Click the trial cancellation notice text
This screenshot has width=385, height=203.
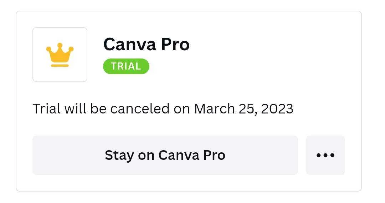[163, 108]
